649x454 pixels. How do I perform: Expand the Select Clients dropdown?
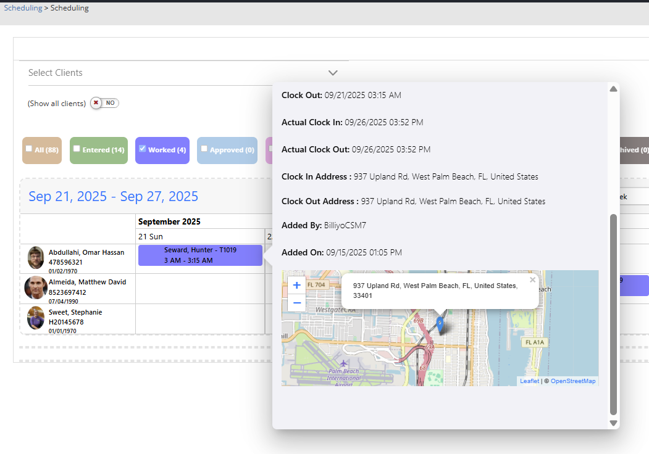pos(333,73)
